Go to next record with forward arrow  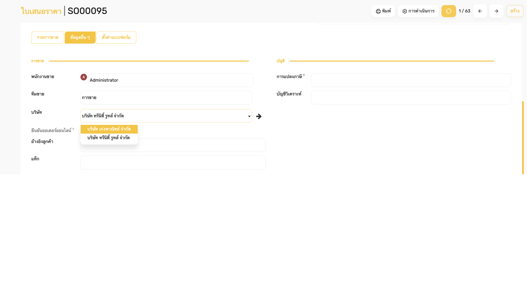point(496,11)
